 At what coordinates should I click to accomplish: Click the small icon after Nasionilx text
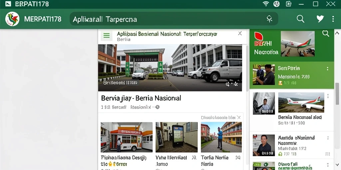coord(158,107)
